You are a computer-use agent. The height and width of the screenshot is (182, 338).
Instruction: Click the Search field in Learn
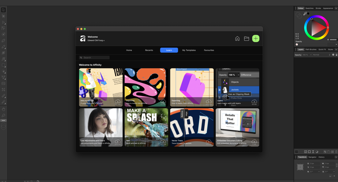coord(95,58)
